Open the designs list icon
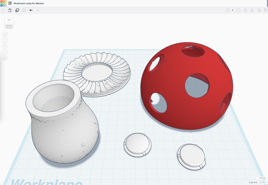Screen dimensions: 268x185 pyautogui.click(x=10, y=3)
